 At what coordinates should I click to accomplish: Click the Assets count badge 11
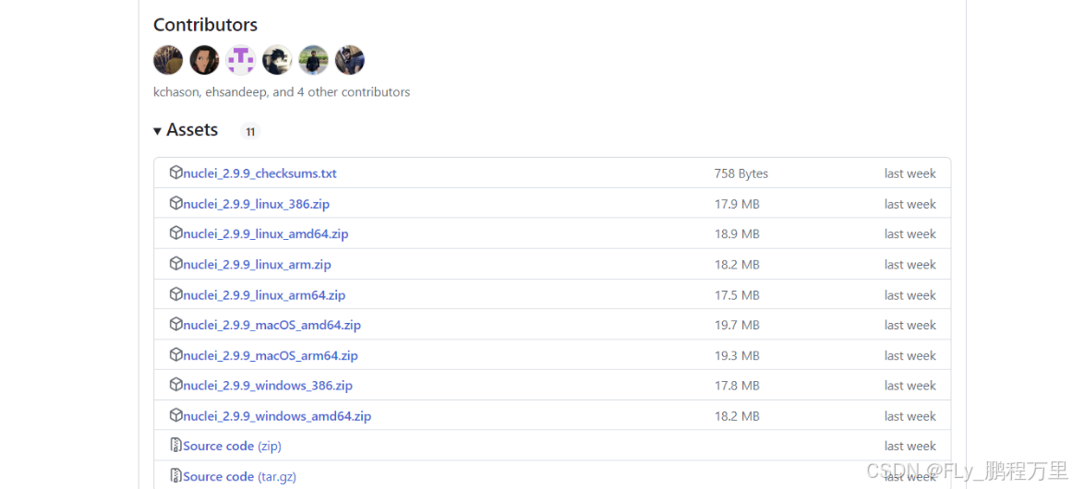(250, 132)
